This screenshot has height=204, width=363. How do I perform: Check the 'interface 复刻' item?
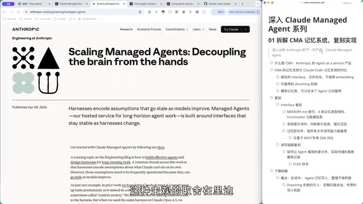tap(277, 104)
